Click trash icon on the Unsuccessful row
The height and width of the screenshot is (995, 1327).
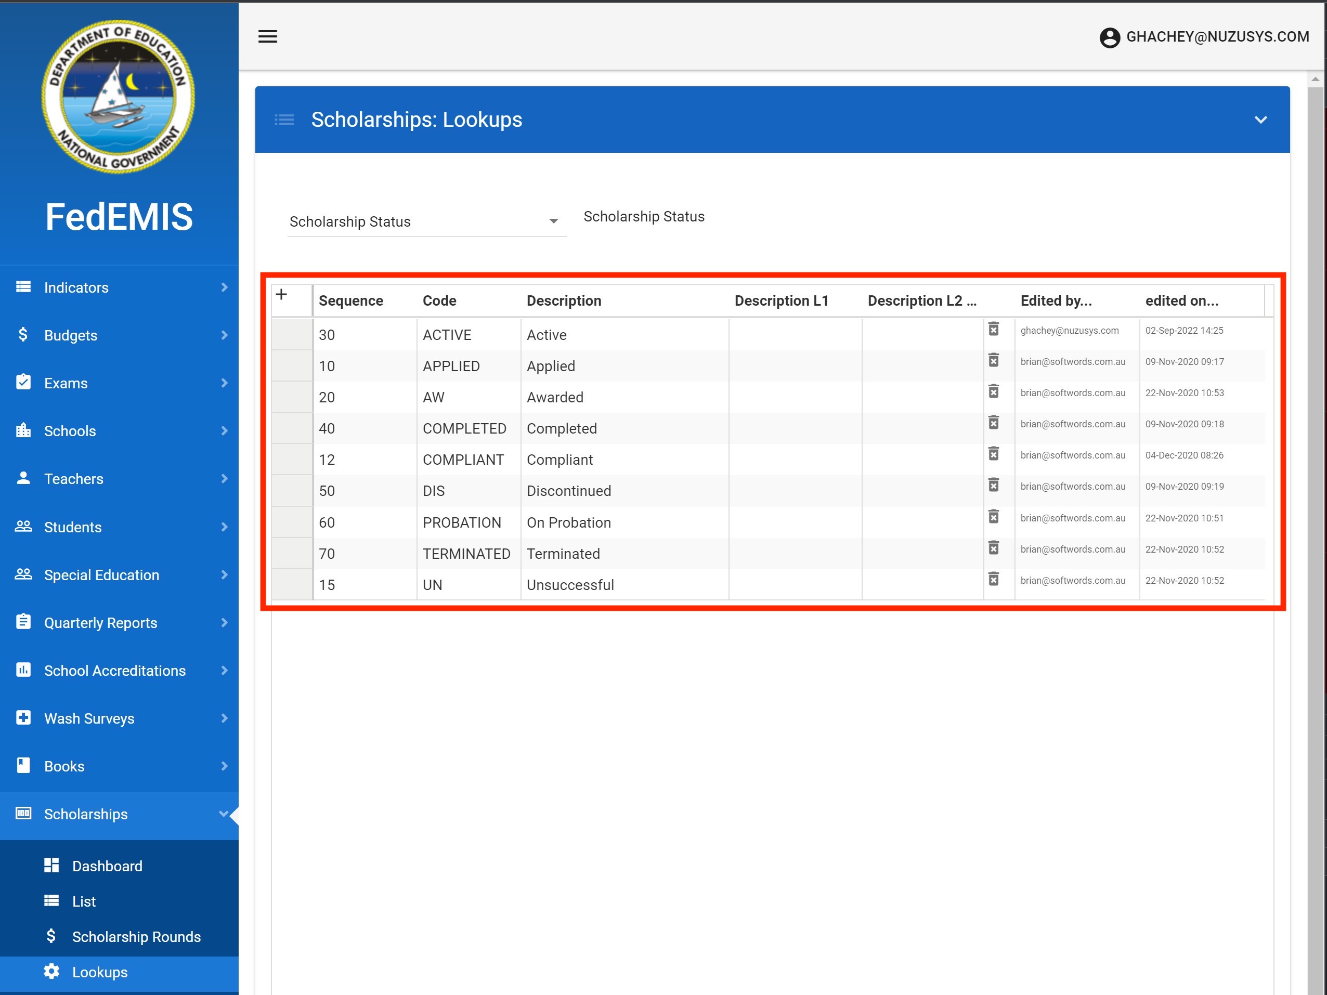[994, 579]
